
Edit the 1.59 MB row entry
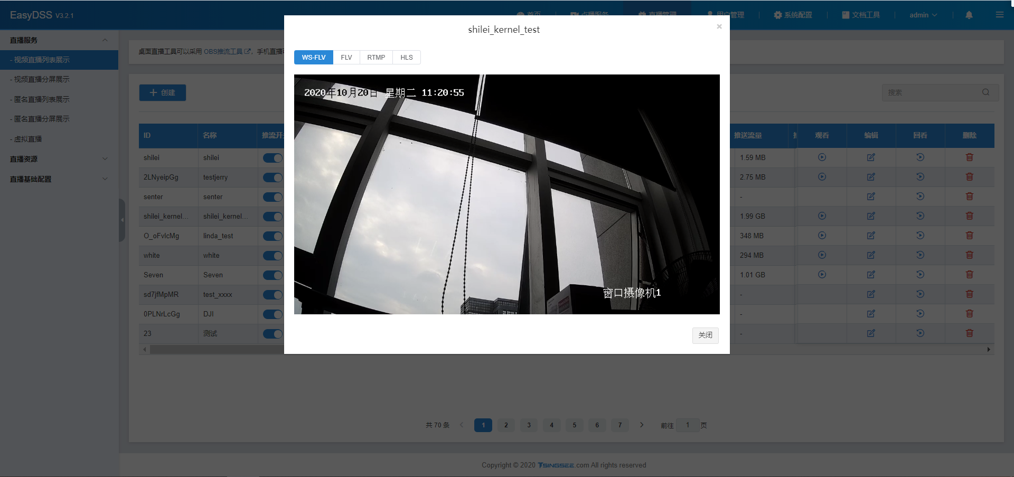[871, 157]
